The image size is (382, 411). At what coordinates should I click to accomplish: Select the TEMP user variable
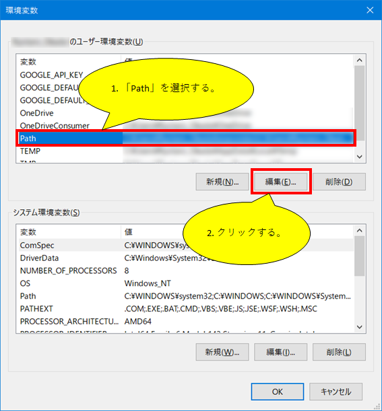pyautogui.click(x=186, y=151)
